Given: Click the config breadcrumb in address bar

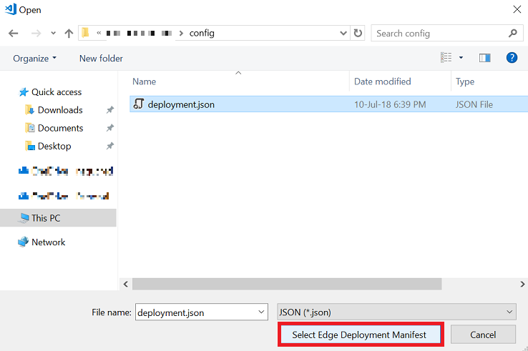Looking at the screenshot, I should (202, 34).
